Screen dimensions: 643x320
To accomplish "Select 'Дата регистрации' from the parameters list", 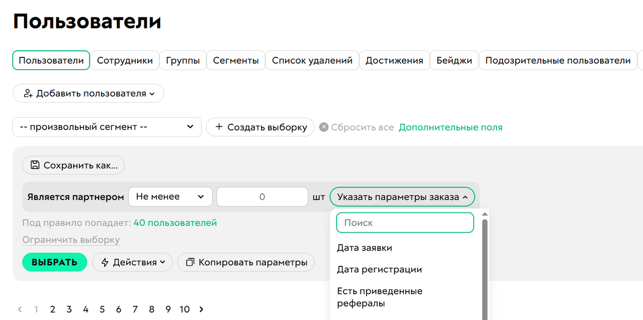I will [x=378, y=270].
